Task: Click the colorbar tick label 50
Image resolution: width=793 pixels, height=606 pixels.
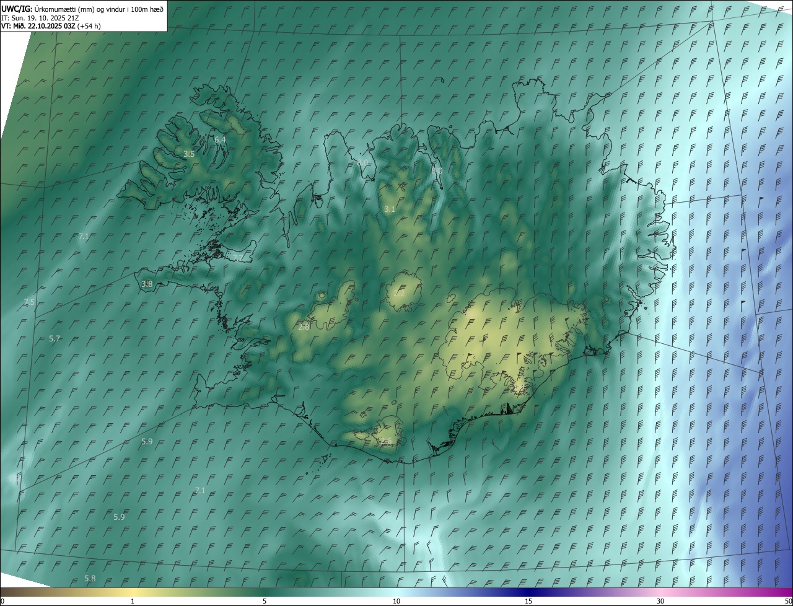Action: (x=788, y=601)
